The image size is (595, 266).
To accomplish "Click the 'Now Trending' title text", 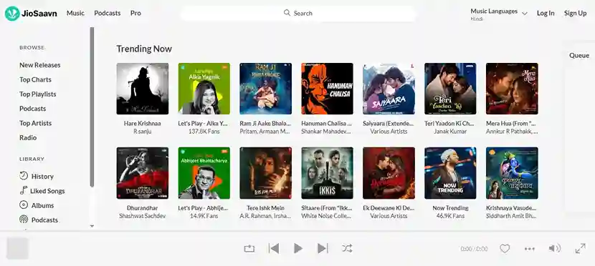I will [450, 208].
